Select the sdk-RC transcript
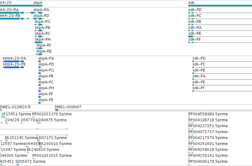Image resolution: width=252 pixels, height=166 pixels. (x=220, y=19)
